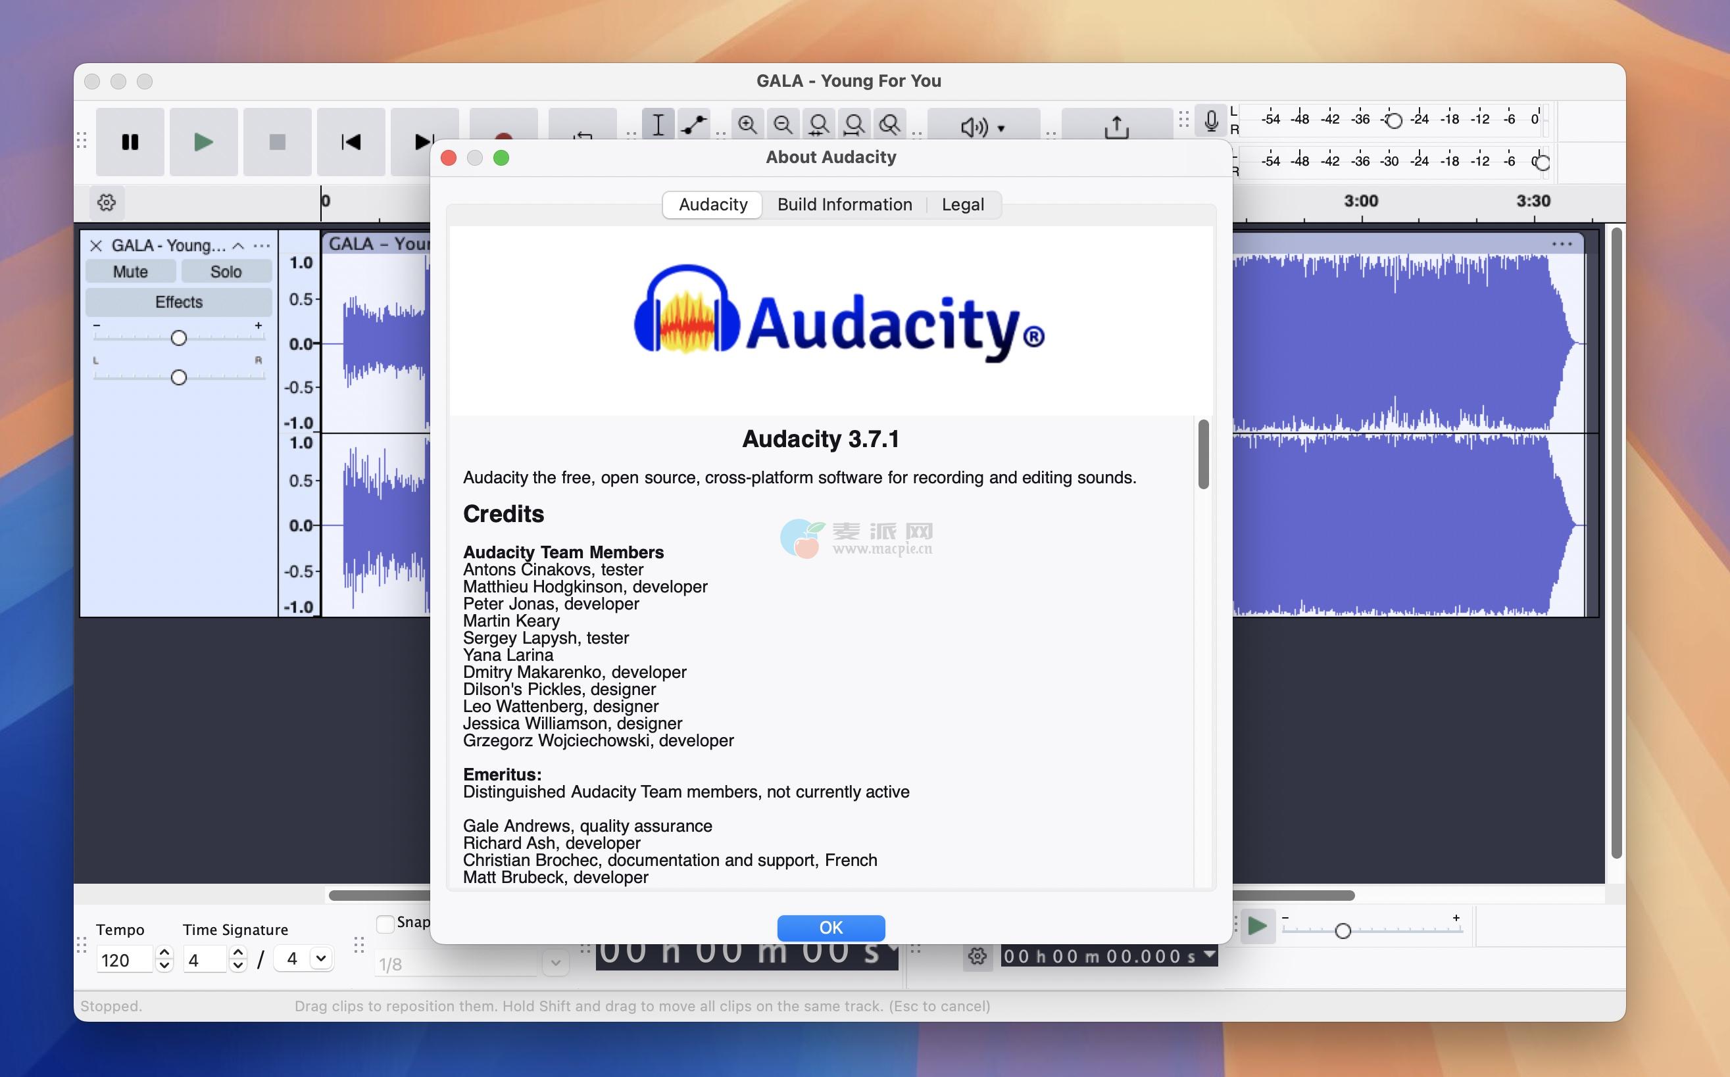Select the Envelope tool

[693, 125]
